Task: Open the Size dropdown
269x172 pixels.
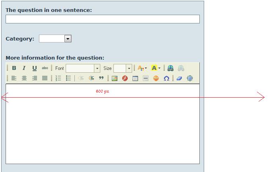Action: click(x=129, y=68)
